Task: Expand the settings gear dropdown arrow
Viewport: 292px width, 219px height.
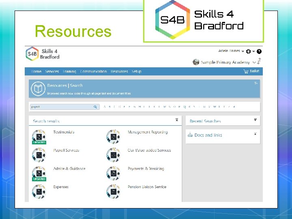Action: coord(253,52)
